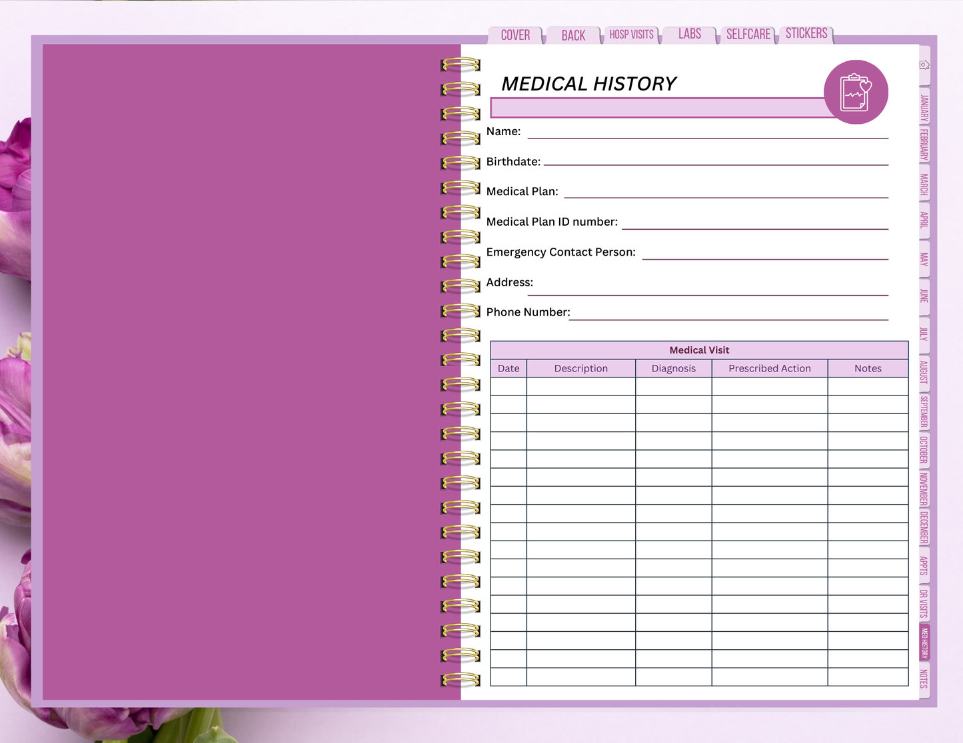Screen dimensions: 963x743
Task: Open the HOSP VISITS tab
Action: [631, 35]
